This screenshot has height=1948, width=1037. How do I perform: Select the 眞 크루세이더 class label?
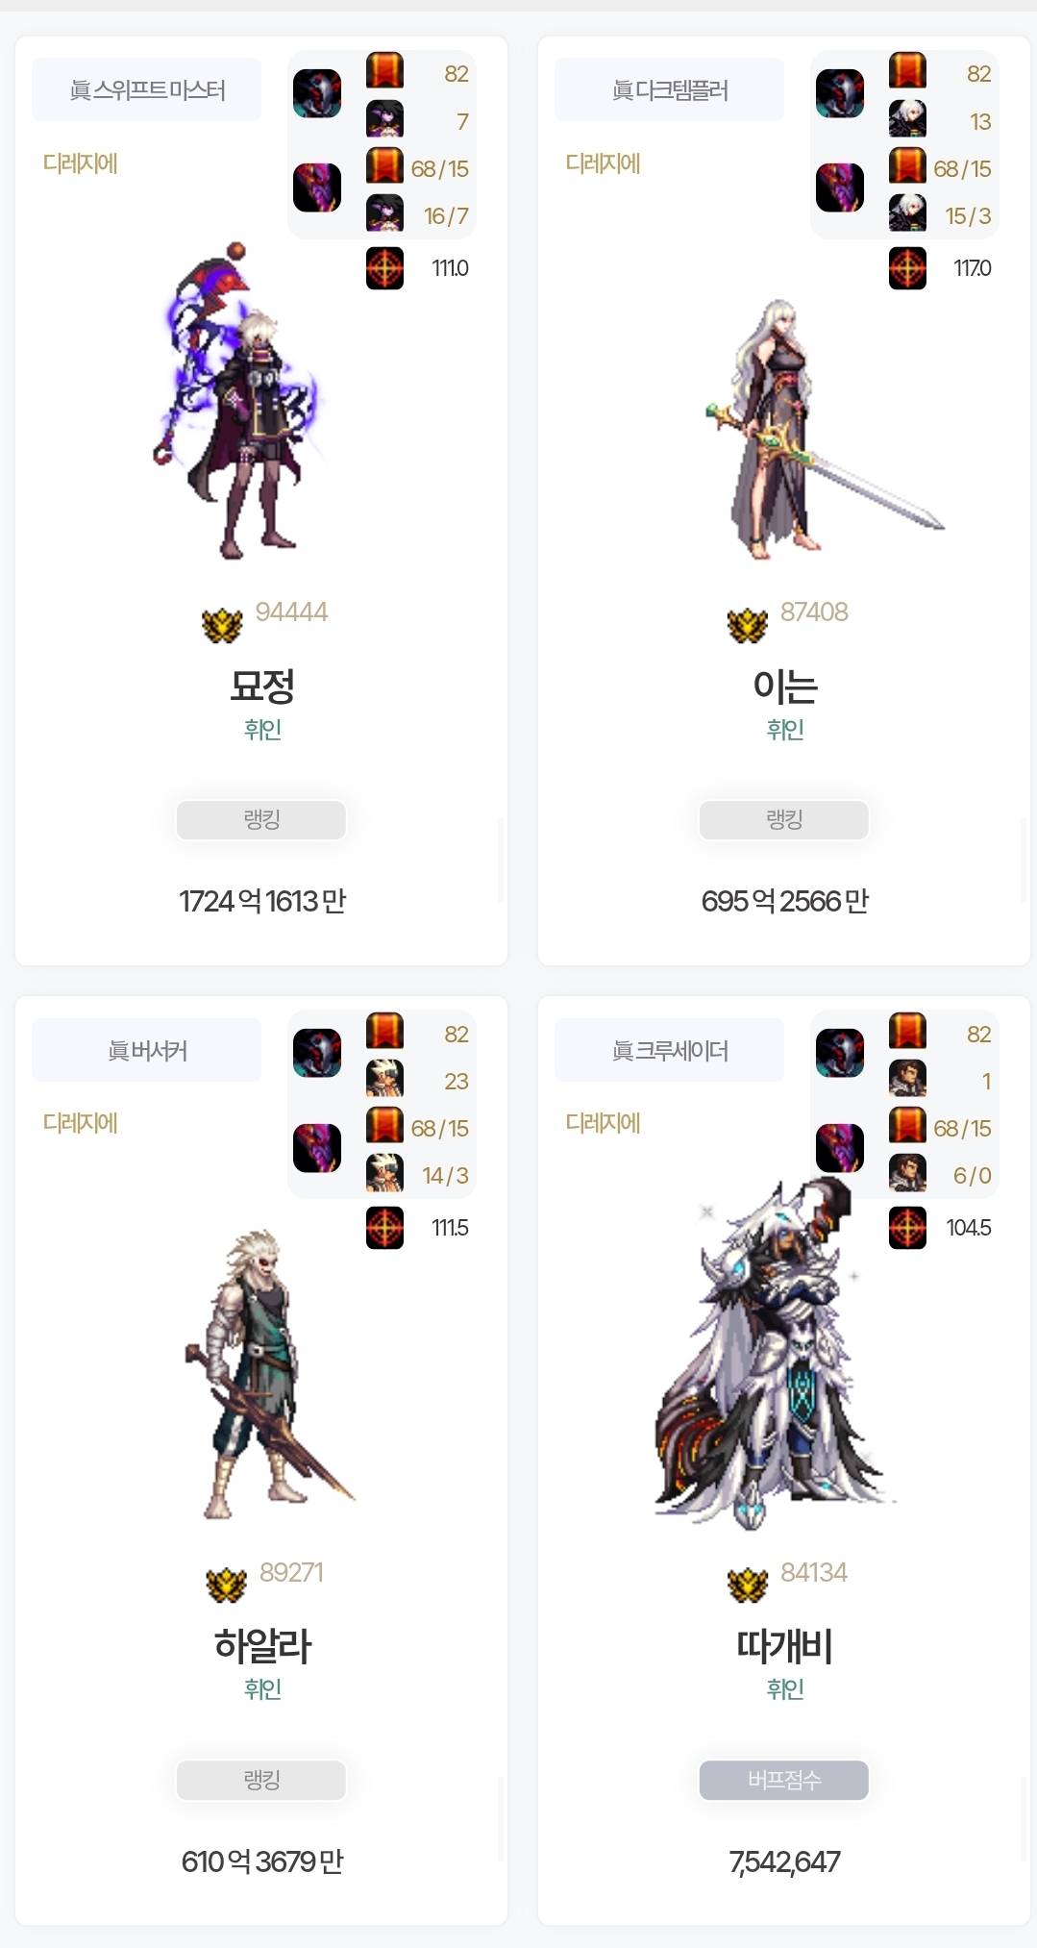[670, 1050]
